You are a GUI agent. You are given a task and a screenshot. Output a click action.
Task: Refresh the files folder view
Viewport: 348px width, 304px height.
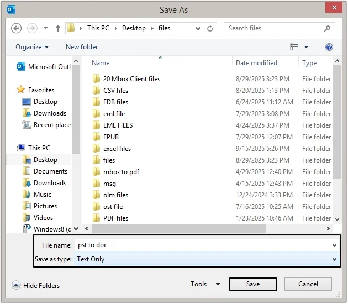210,28
